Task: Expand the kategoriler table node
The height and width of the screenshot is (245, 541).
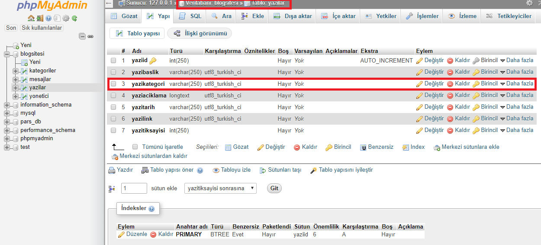Action: [16, 71]
